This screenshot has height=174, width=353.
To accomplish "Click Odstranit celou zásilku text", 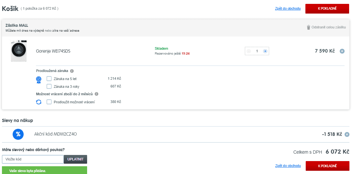I will coord(329,27).
